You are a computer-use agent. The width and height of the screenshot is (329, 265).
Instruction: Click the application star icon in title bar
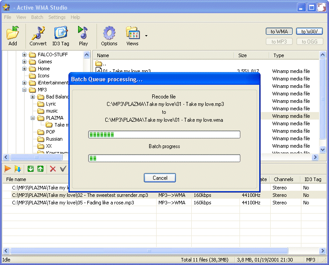6,7
